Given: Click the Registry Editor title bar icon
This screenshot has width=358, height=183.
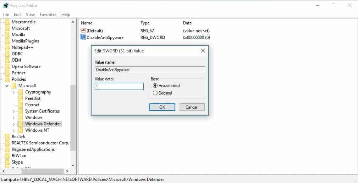Looking at the screenshot, I should [x=5, y=5].
